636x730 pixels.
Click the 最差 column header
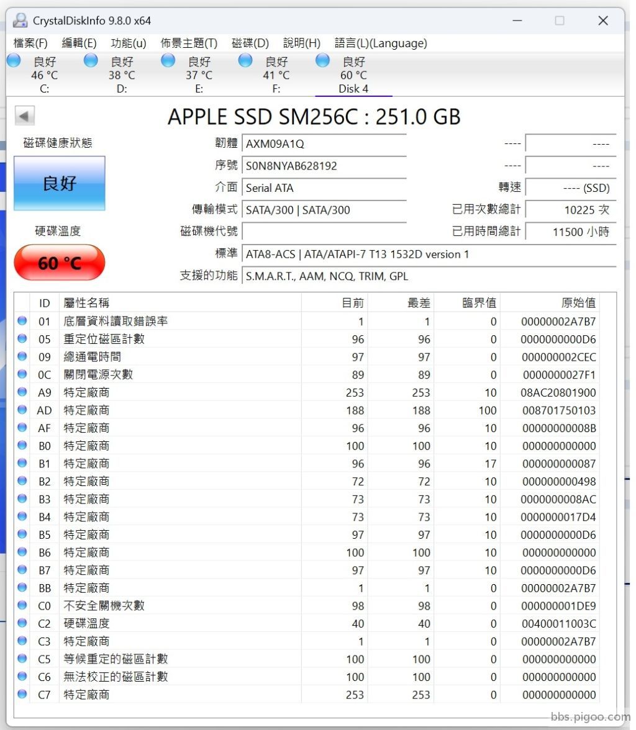tap(401, 303)
